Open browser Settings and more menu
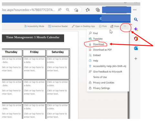The image size is (155, 124). [x=135, y=10]
